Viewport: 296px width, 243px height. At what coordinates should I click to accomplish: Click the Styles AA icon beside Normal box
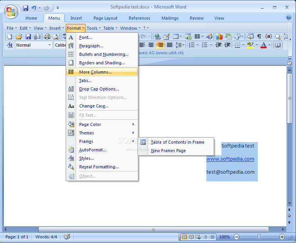point(10,45)
